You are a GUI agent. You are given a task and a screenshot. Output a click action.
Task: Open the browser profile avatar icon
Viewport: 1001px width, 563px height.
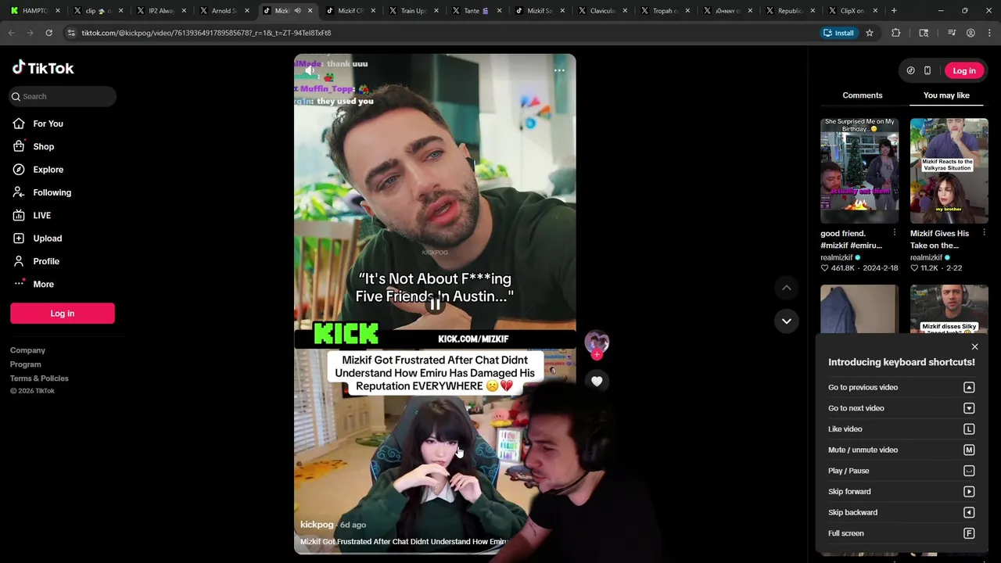971,33
